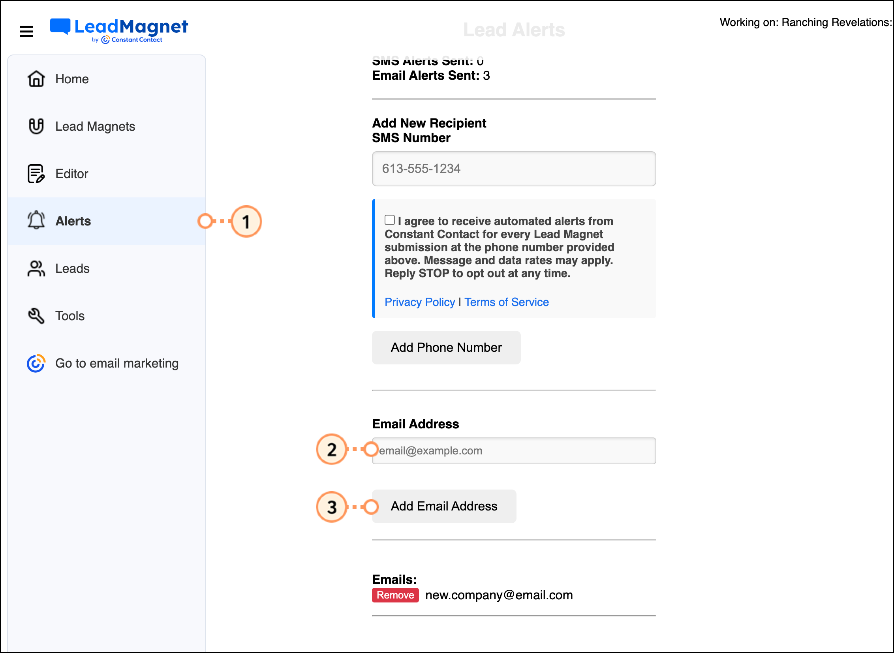Open the Privacy Policy link
Screen dimensions: 894x653
(419, 302)
